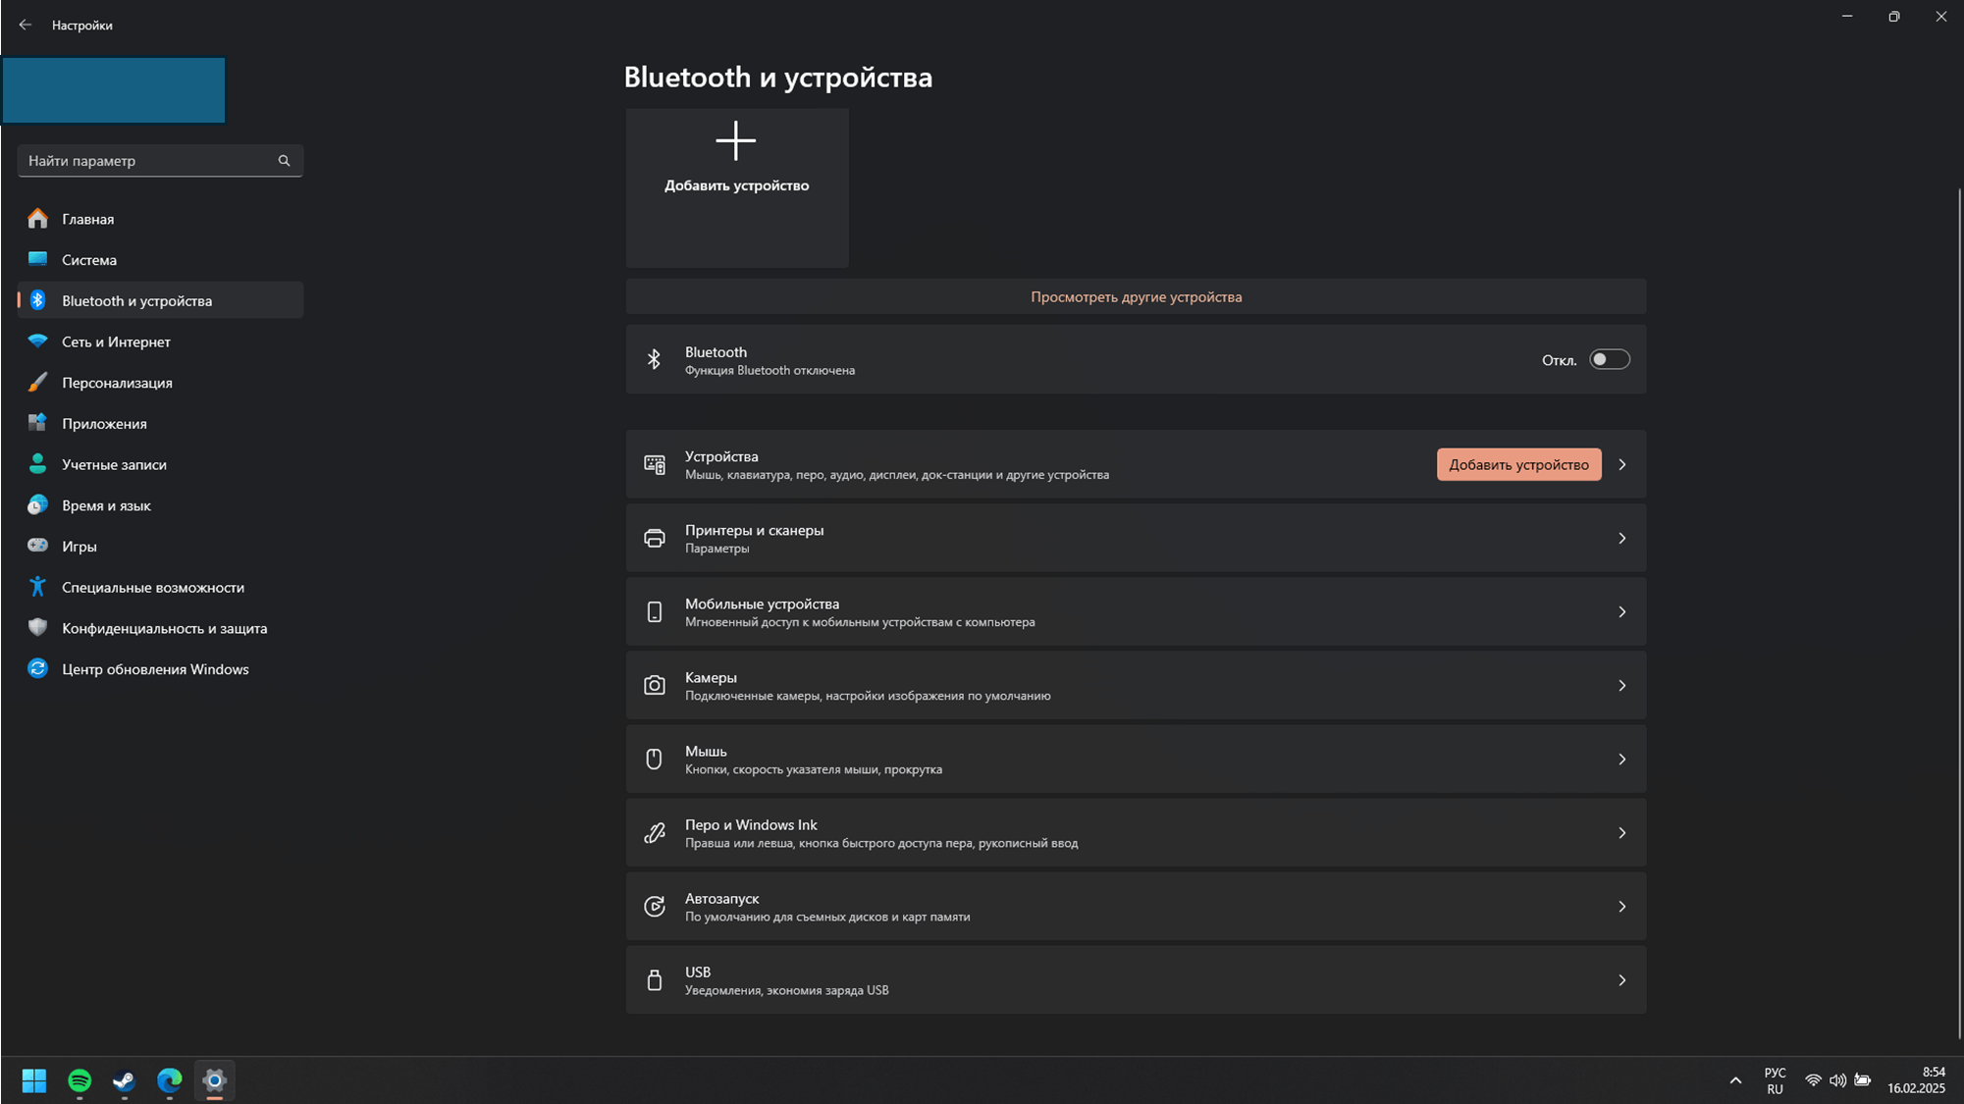Click the camera icon in Камеры row
Image resolution: width=1964 pixels, height=1104 pixels.
pyautogui.click(x=654, y=685)
